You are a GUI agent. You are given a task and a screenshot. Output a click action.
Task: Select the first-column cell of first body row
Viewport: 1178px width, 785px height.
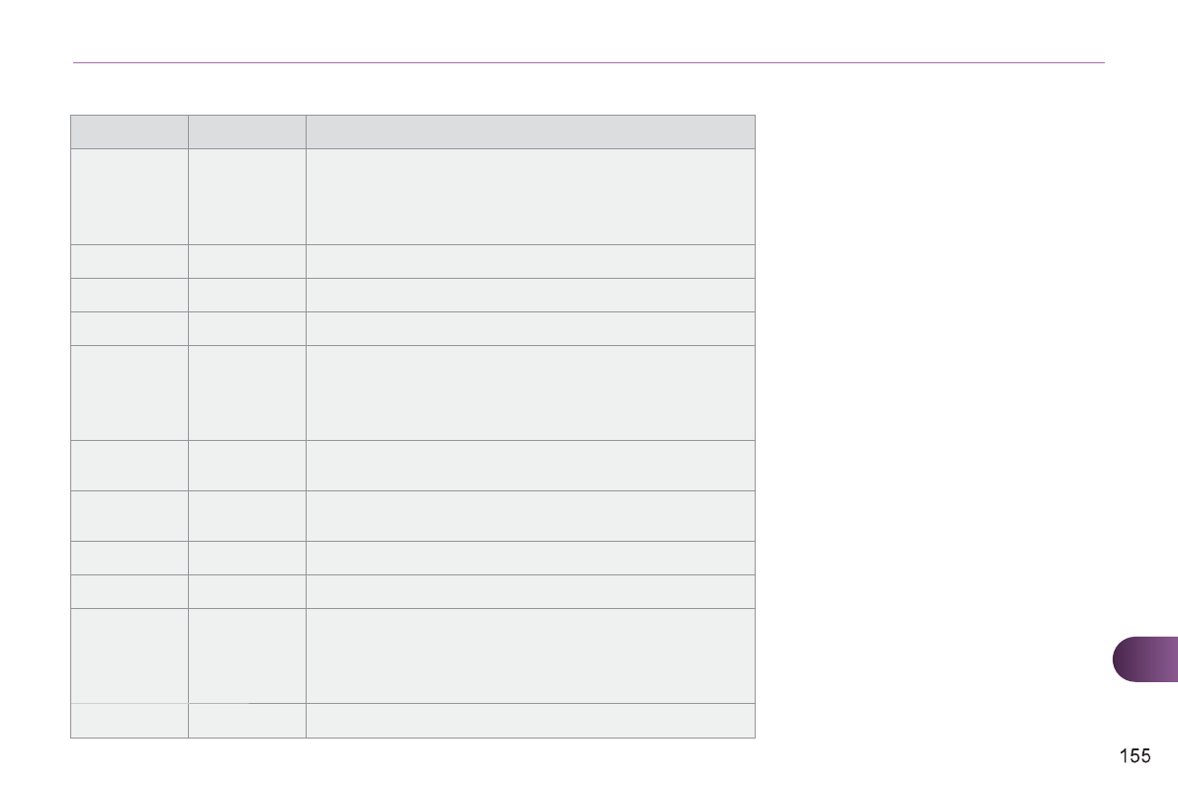129,197
